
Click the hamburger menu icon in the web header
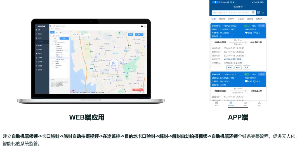(51, 26)
